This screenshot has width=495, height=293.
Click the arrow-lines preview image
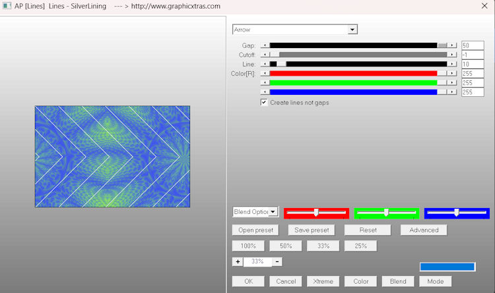tap(112, 157)
